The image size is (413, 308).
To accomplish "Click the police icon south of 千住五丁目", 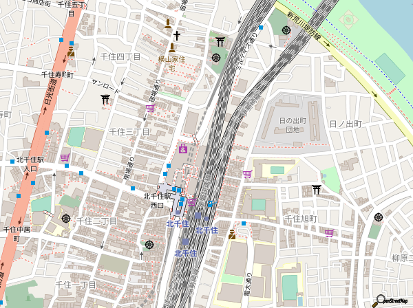I will [x=71, y=52].
